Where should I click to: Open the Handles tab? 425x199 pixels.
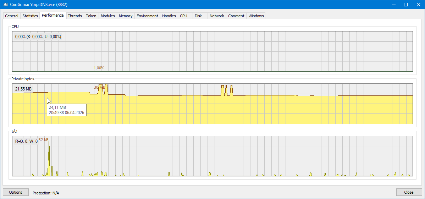[x=169, y=16]
